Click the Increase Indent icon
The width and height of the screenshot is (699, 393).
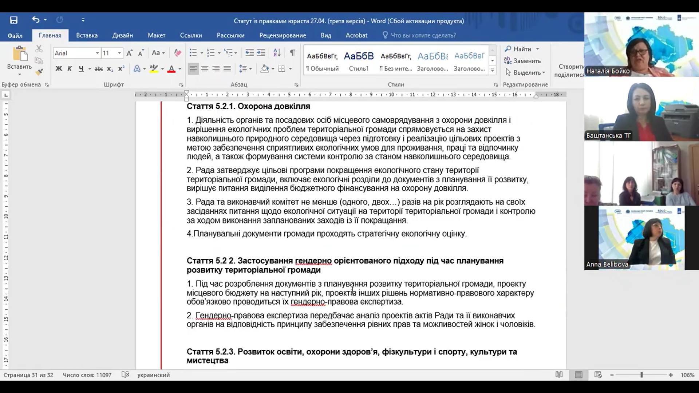pos(261,53)
